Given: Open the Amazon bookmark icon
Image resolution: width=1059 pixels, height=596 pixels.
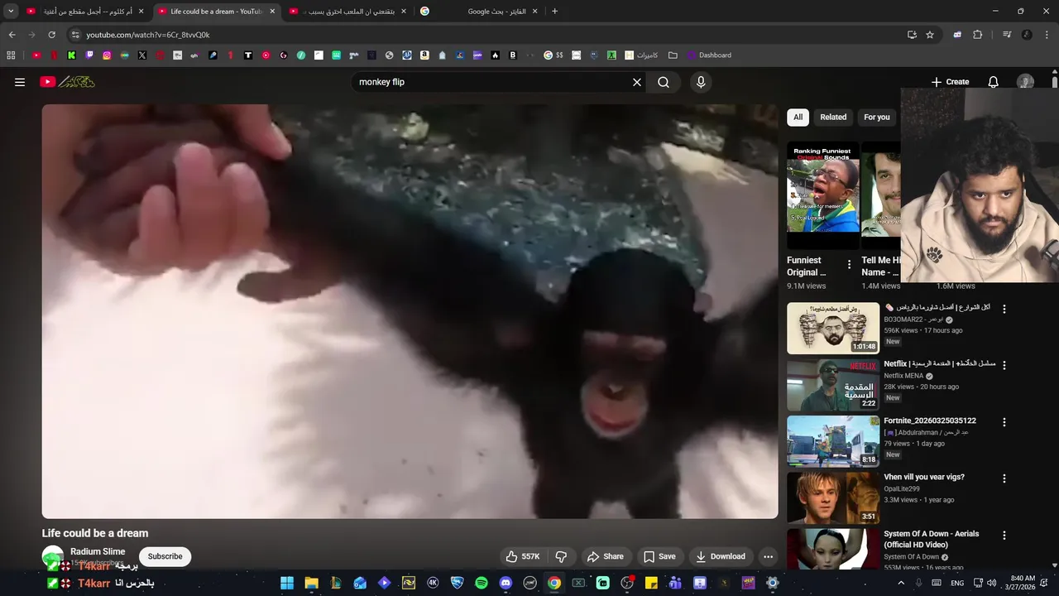Looking at the screenshot, I should coord(424,55).
